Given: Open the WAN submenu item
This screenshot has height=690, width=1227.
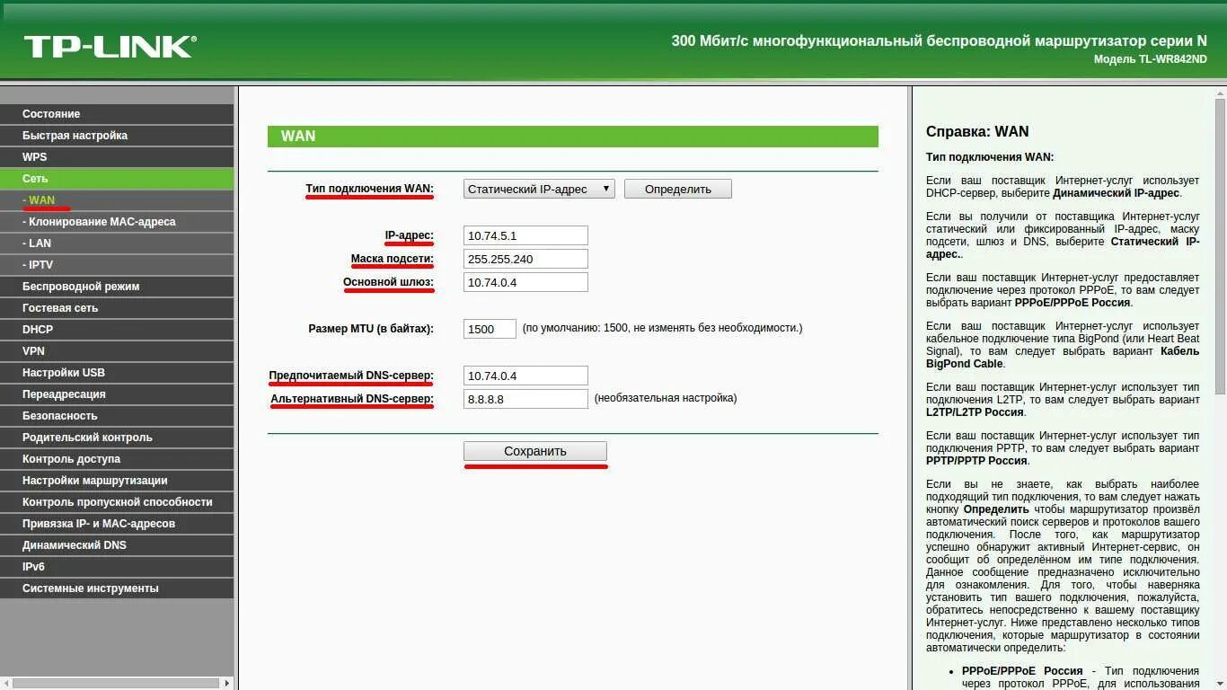Looking at the screenshot, I should tap(117, 200).
